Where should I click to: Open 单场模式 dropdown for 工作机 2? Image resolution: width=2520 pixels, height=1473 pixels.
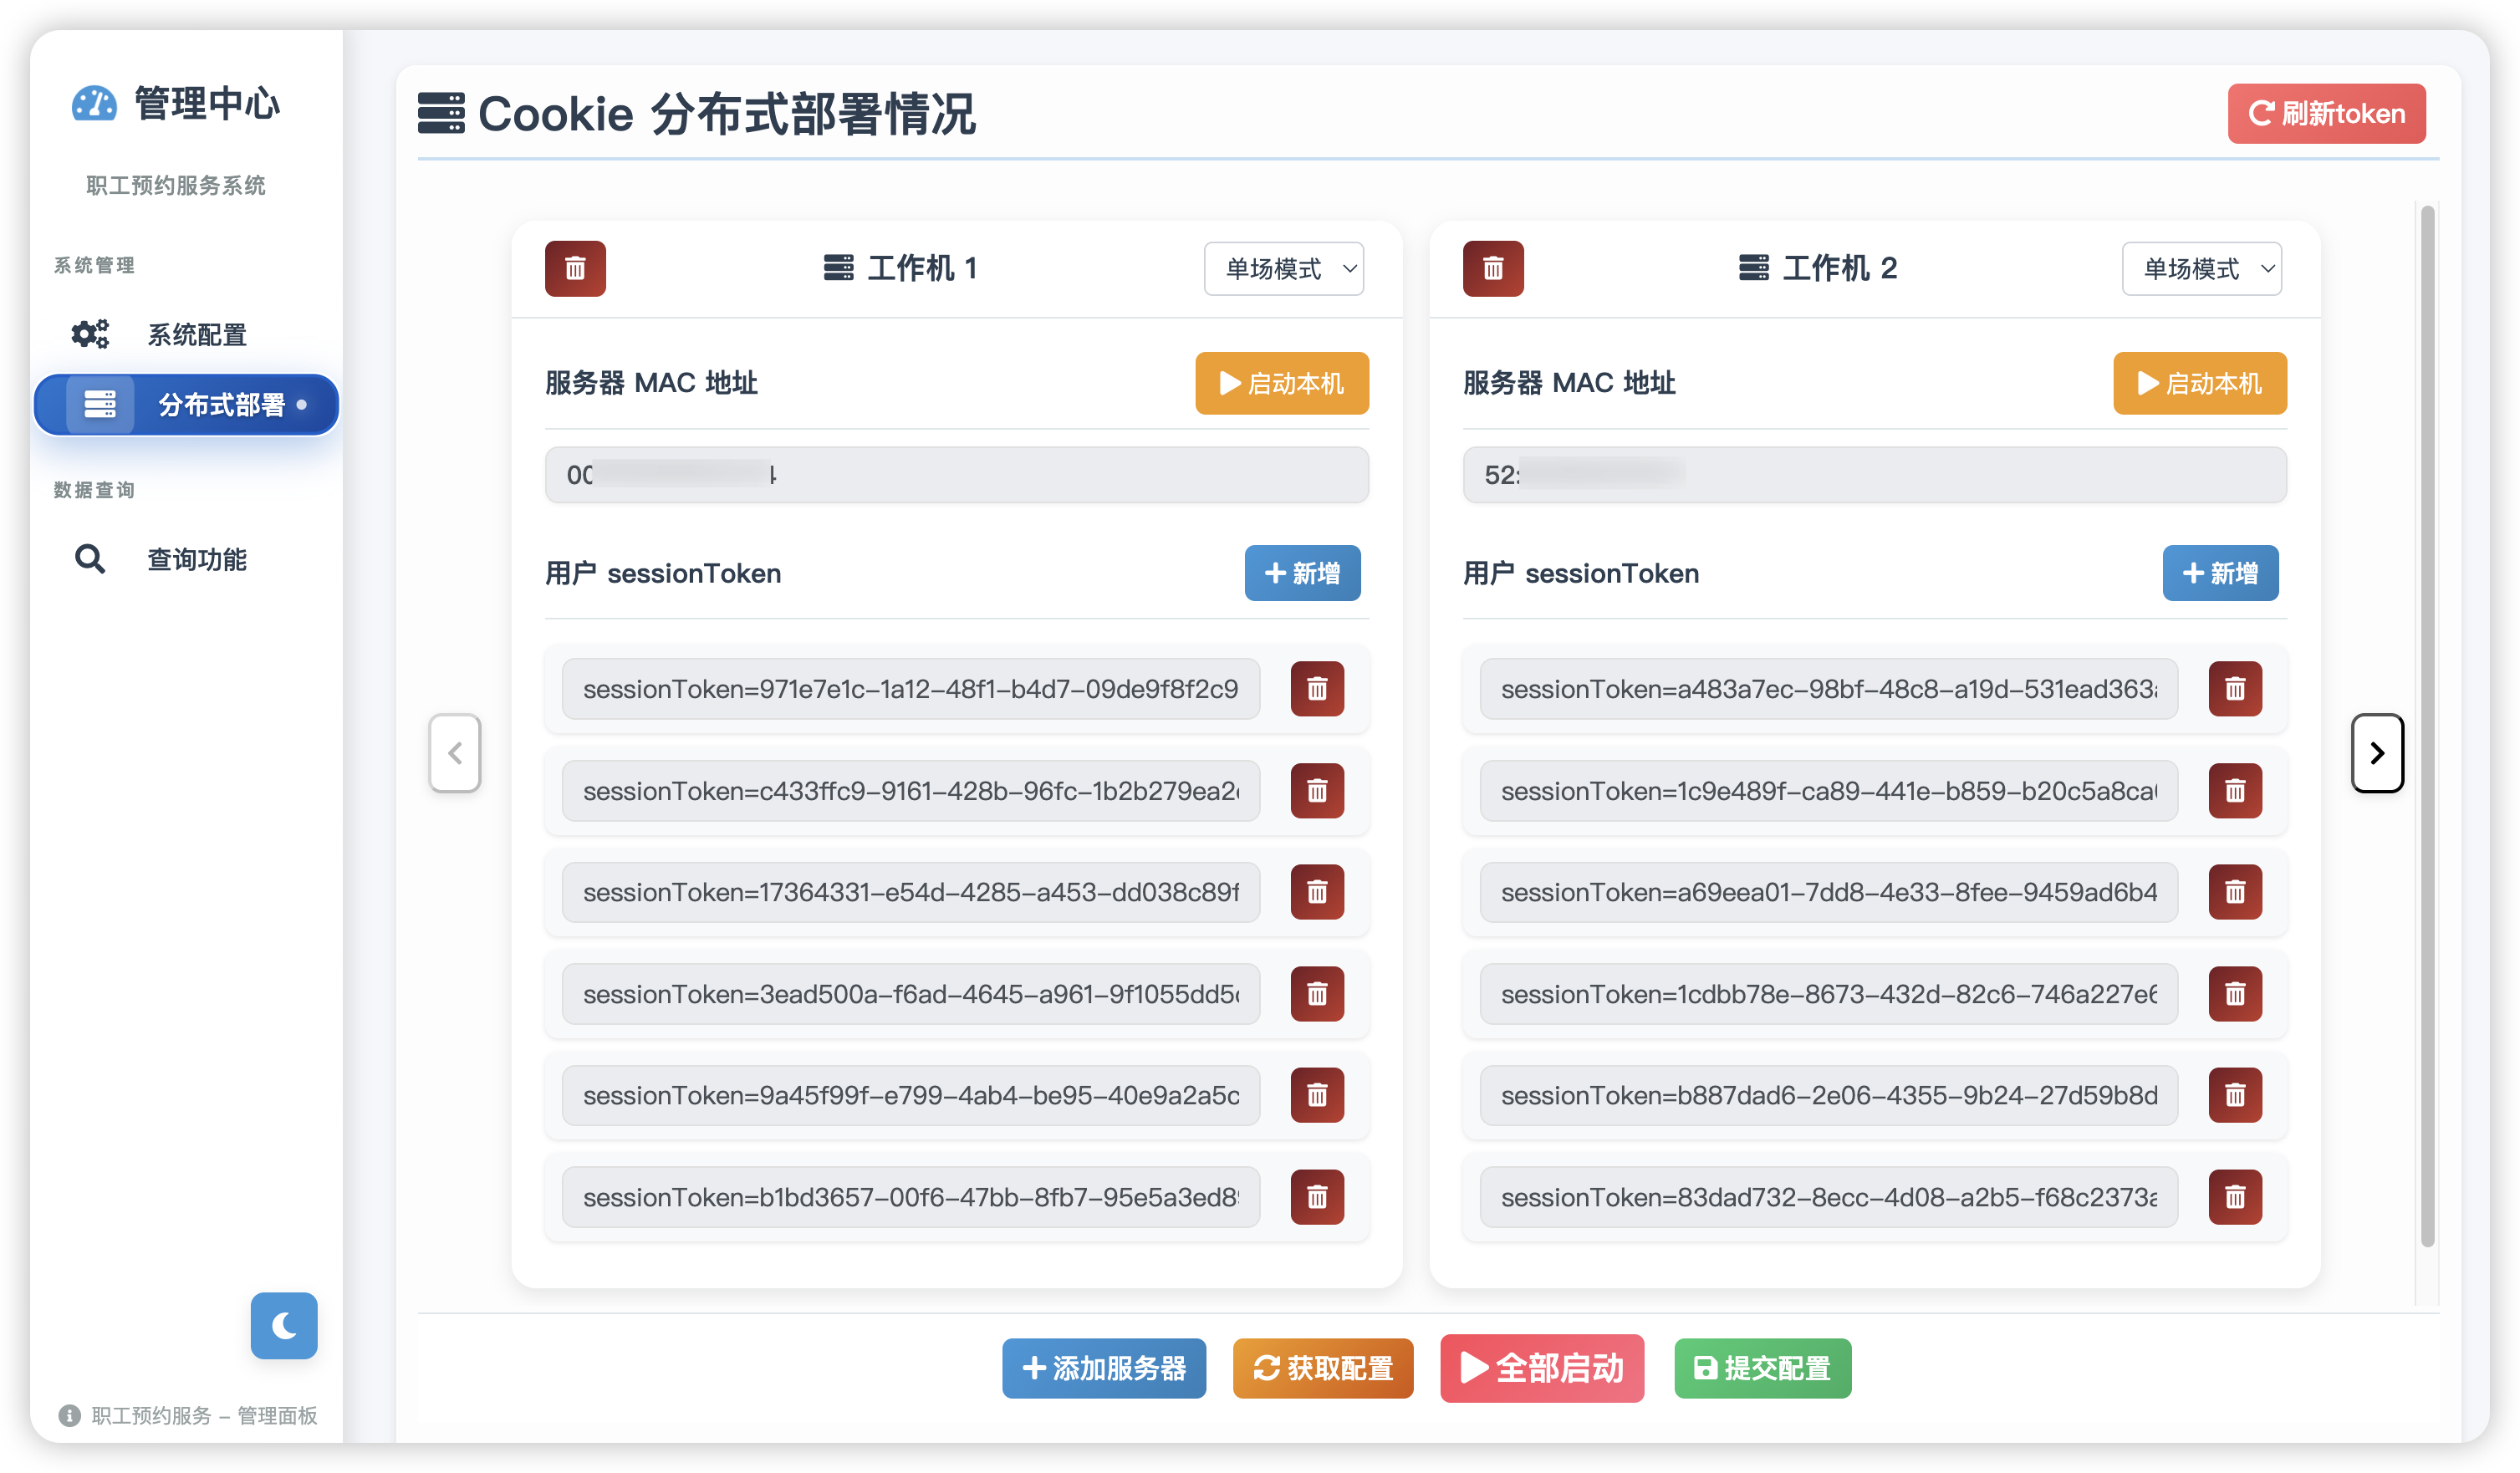(2202, 268)
